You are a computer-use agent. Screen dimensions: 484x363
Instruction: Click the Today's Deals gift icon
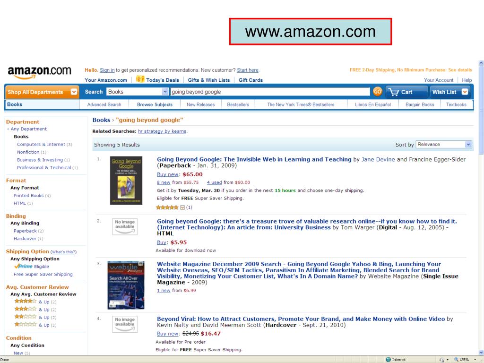point(140,79)
